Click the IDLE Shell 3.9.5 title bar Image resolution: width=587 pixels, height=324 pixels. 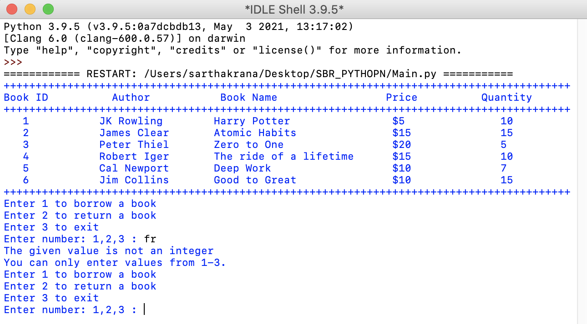293,9
